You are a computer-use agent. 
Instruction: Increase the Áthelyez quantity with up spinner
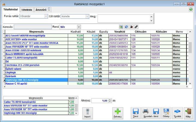click(110, 100)
